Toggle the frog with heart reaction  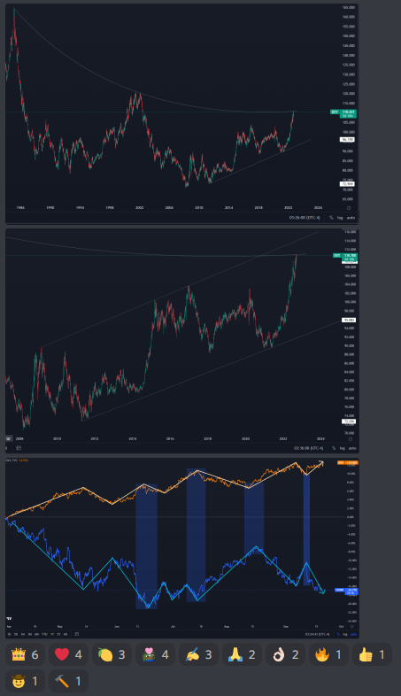pyautogui.click(x=155, y=654)
